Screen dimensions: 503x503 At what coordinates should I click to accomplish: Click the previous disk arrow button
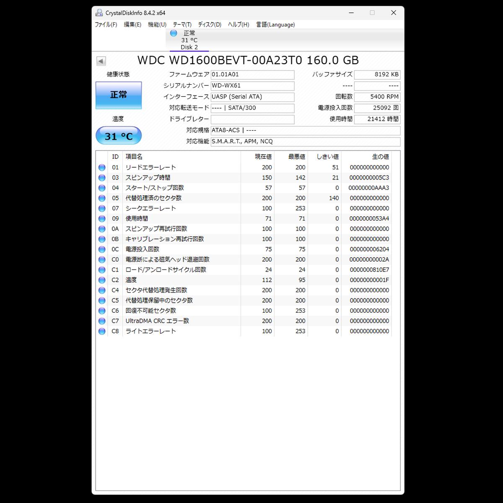pos(101,61)
